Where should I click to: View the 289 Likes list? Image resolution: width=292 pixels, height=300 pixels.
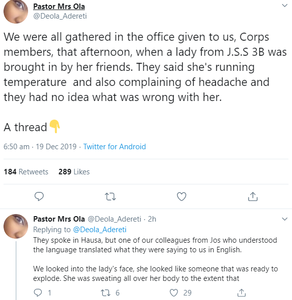(74, 172)
